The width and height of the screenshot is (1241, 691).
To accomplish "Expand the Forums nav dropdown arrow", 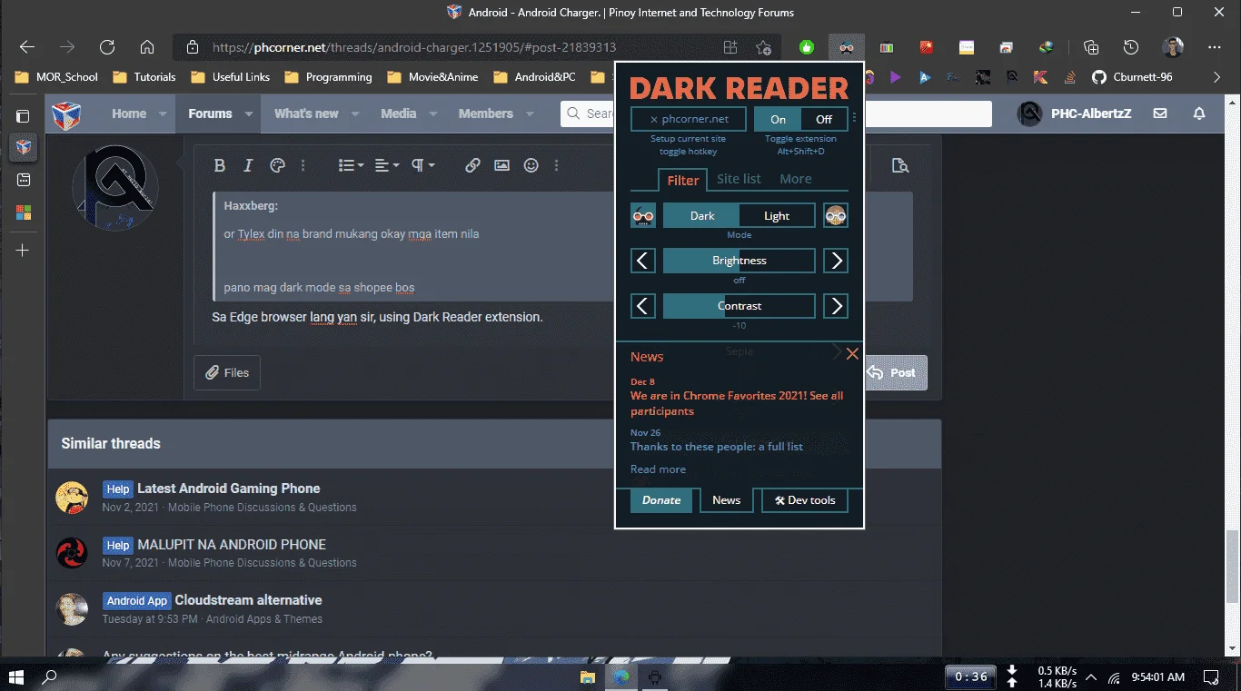I will click(x=249, y=114).
